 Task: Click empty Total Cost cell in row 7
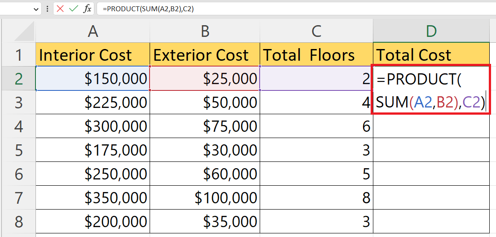click(x=431, y=197)
